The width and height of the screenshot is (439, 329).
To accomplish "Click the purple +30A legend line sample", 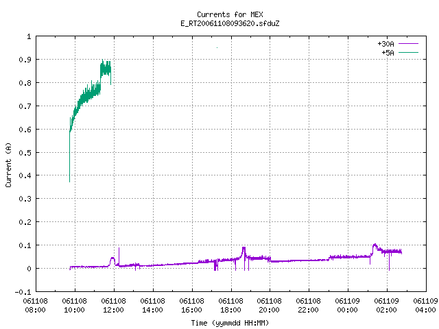I will [x=409, y=44].
